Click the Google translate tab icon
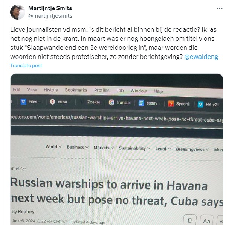This screenshot has width=229, height=225. tap(111, 102)
